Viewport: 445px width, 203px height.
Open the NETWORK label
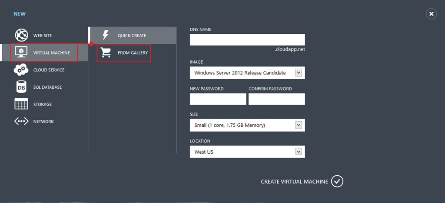43,122
